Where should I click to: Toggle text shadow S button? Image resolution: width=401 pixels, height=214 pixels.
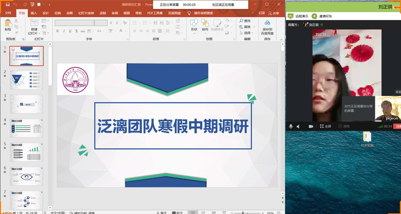click(x=76, y=31)
